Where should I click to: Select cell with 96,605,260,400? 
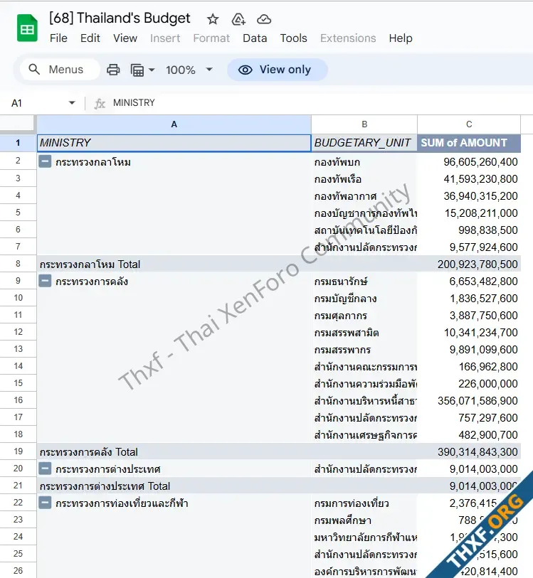point(469,162)
